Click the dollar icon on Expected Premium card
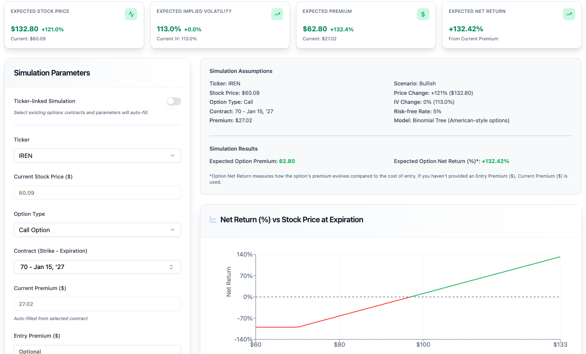The height and width of the screenshot is (354, 586). (423, 14)
